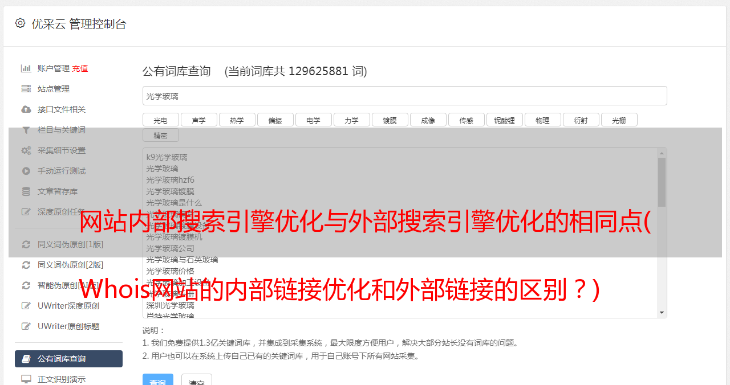Click the edit icon beside UWriter原创标题
This screenshot has height=385, width=730.
26,326
